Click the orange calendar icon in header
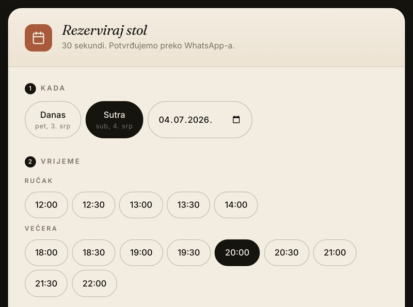 (38, 38)
